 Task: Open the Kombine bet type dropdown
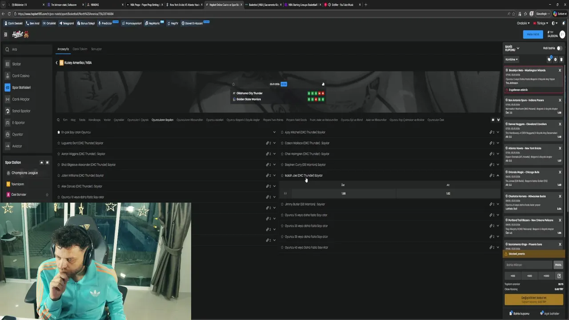[x=512, y=59]
